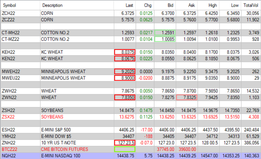The width and height of the screenshot is (261, 159).
Task: Click the Bid value 37745.00
Action: (x=166, y=149)
